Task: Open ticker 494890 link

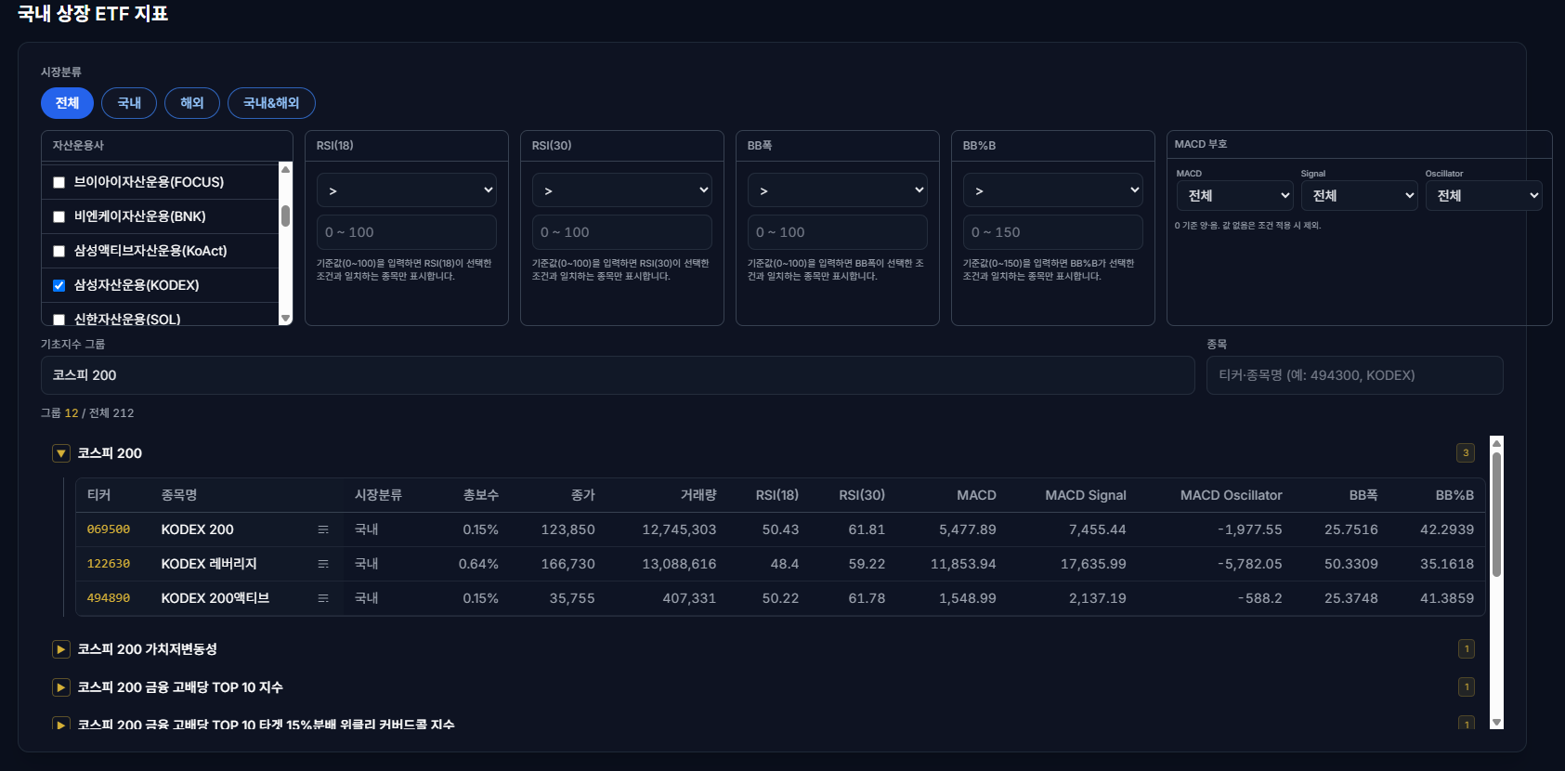Action: click(x=109, y=598)
